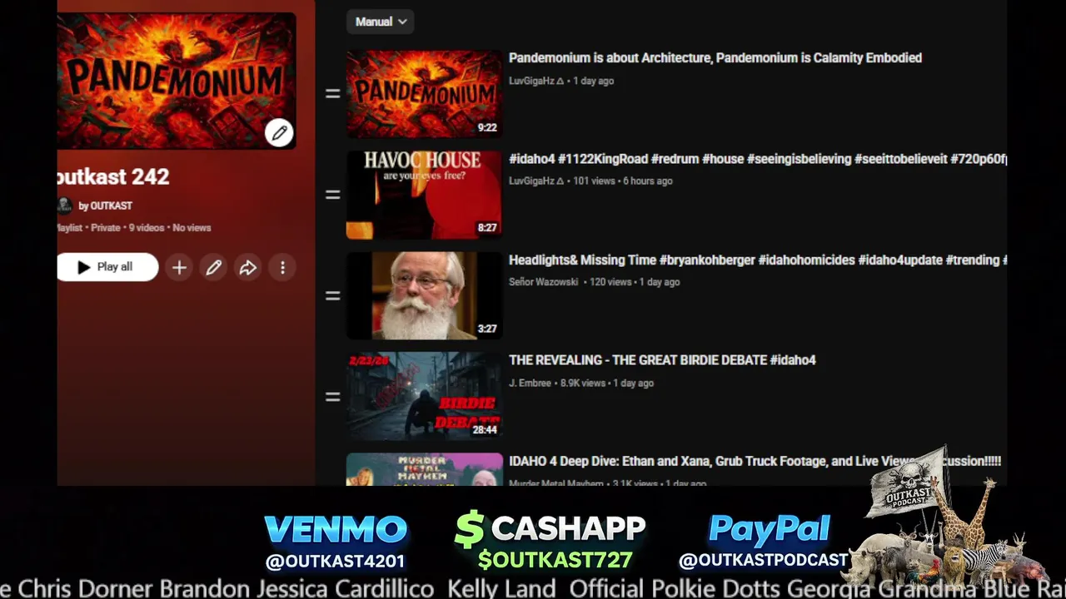Open the Manual sort dropdown
The height and width of the screenshot is (599, 1066).
(x=380, y=22)
